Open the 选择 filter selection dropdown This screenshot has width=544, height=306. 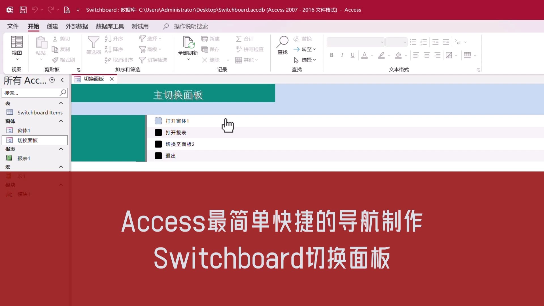(150, 39)
